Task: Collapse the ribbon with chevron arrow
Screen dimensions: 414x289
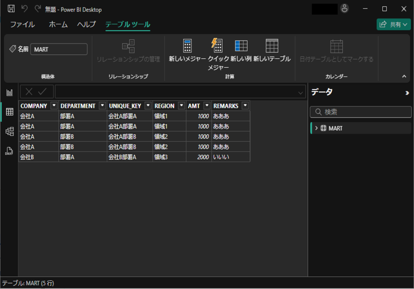Action: (403, 76)
